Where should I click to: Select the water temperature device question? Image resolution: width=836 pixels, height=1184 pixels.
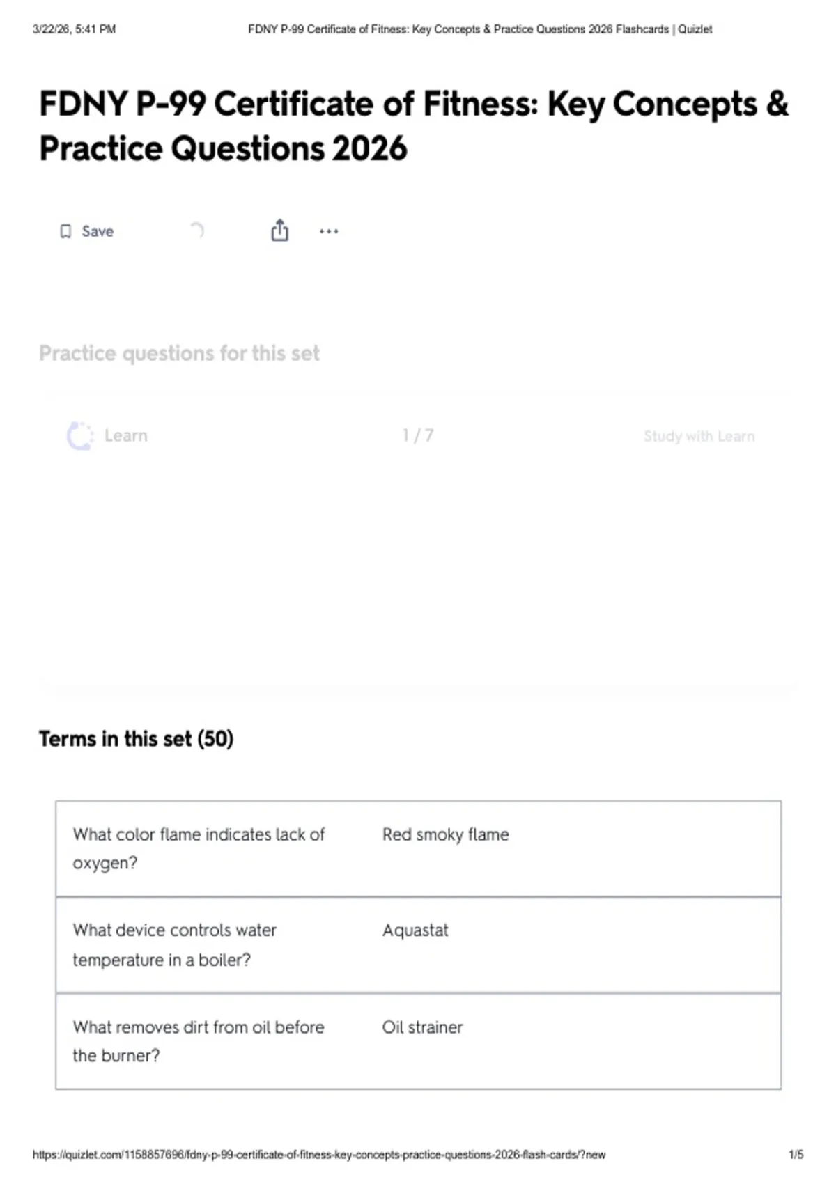click(174, 945)
